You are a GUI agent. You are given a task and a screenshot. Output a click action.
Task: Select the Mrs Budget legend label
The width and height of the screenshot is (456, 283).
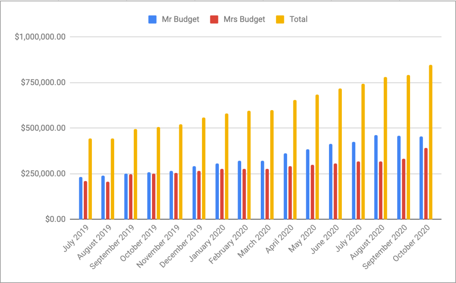245,20
